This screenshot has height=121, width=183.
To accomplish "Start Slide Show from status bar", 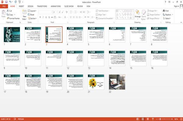I will [153, 119].
